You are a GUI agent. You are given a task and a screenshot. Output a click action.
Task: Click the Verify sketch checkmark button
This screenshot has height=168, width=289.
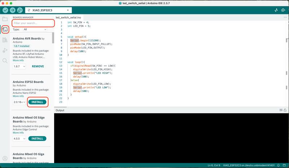(x=5, y=10)
